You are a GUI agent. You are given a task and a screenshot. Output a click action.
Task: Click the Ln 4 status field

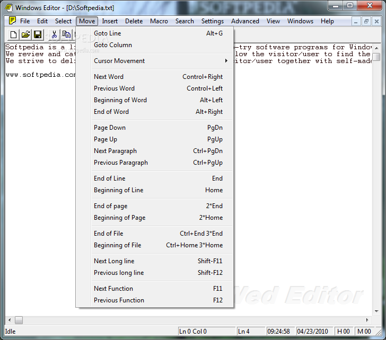tap(251, 332)
